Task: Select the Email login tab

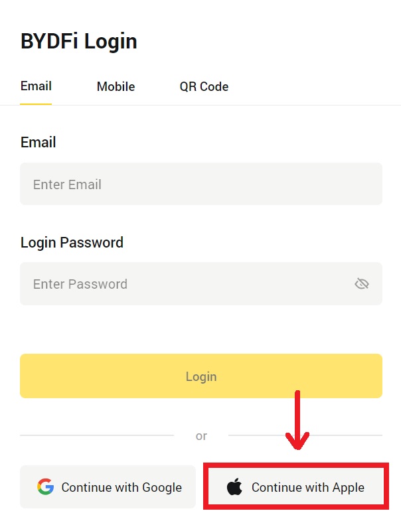Action: click(36, 86)
